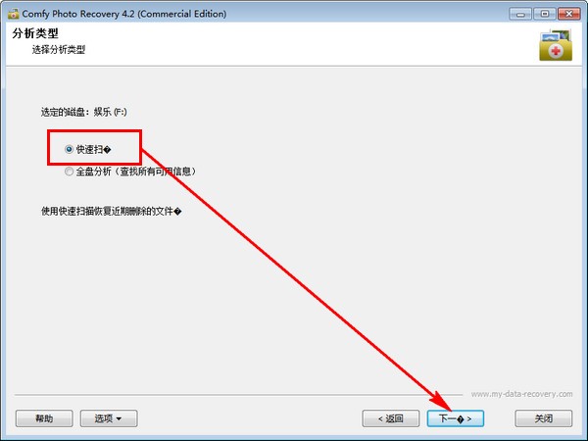The image size is (588, 441).
Task: Close the window using the red X
Action: point(568,14)
